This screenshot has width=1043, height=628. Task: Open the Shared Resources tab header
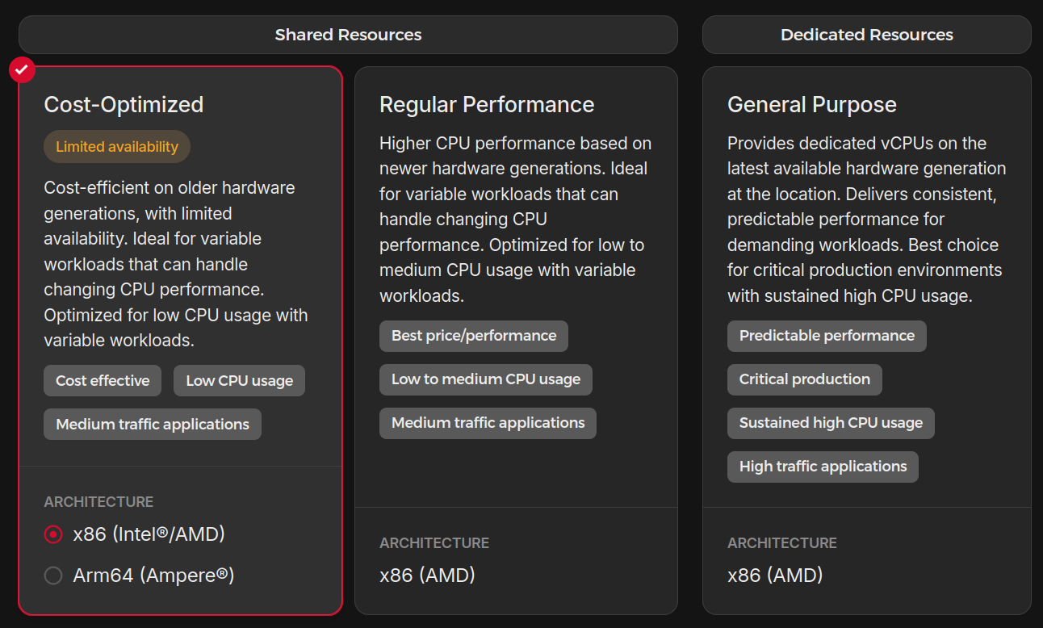(x=348, y=35)
